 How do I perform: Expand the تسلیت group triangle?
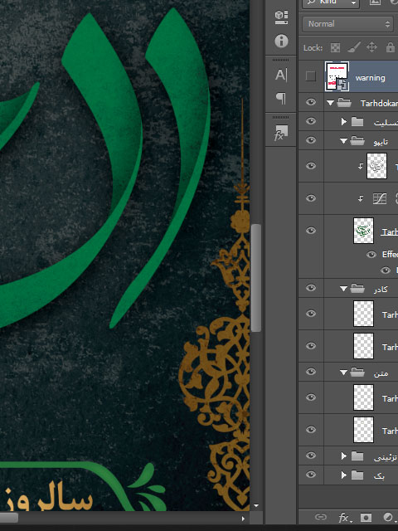pos(344,122)
